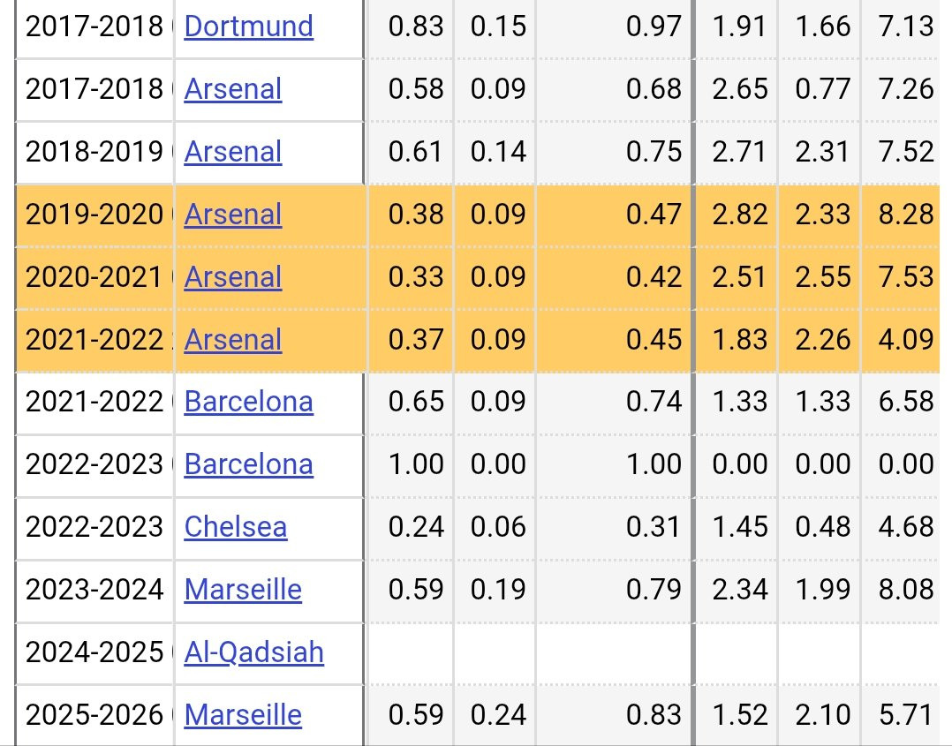Click Arsenal link in first 2017-2018 Arsenal row

[x=233, y=89]
